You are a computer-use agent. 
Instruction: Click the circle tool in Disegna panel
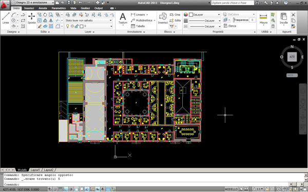click(x=13, y=20)
